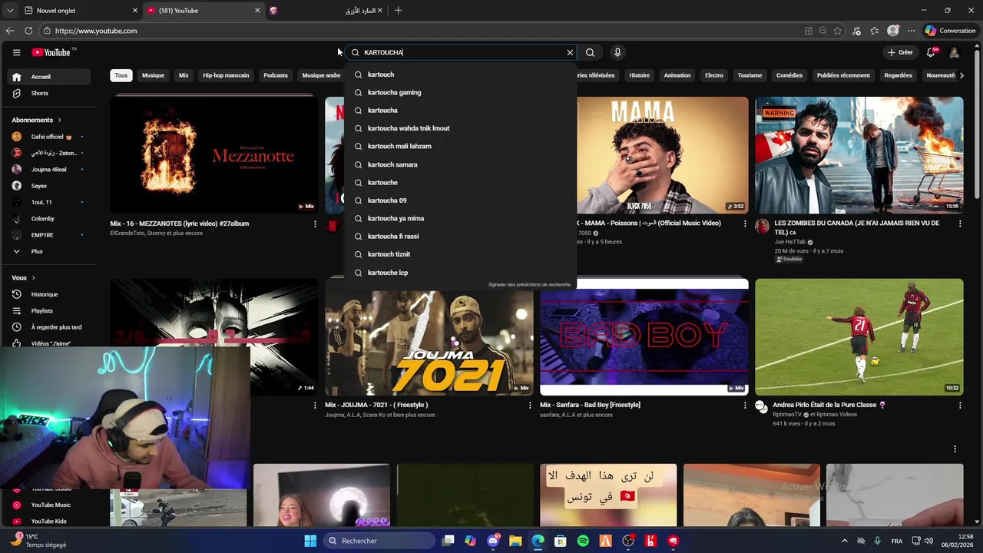Open the LES ZOMBIES DU CANADA thumbnail
The width and height of the screenshot is (983, 553).
[x=859, y=155]
